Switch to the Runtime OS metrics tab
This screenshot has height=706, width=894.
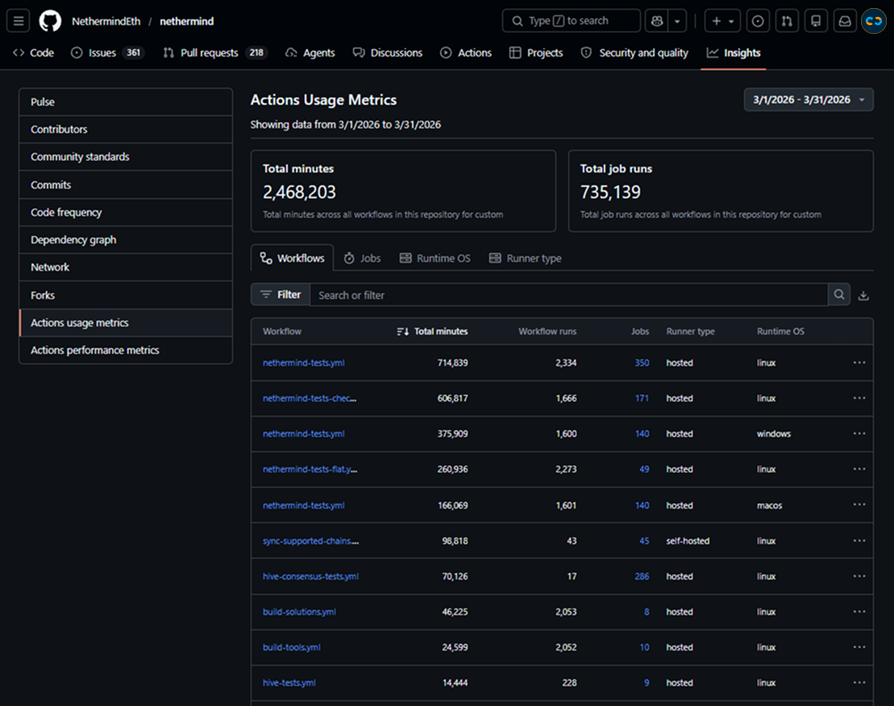[x=435, y=258]
